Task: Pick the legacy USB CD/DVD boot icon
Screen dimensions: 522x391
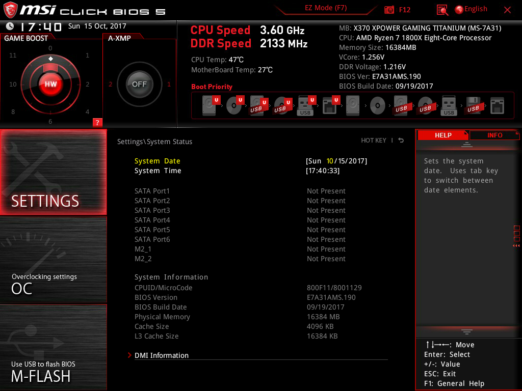Action: coord(425,106)
